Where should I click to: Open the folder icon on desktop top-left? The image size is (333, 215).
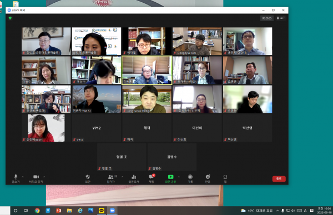point(16,4)
